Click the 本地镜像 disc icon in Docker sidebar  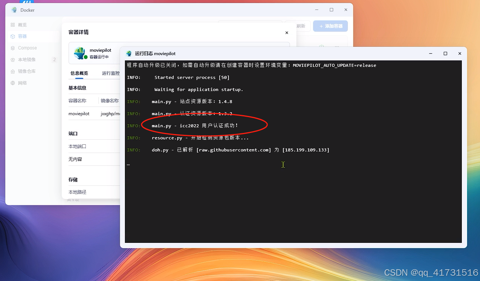(13, 60)
